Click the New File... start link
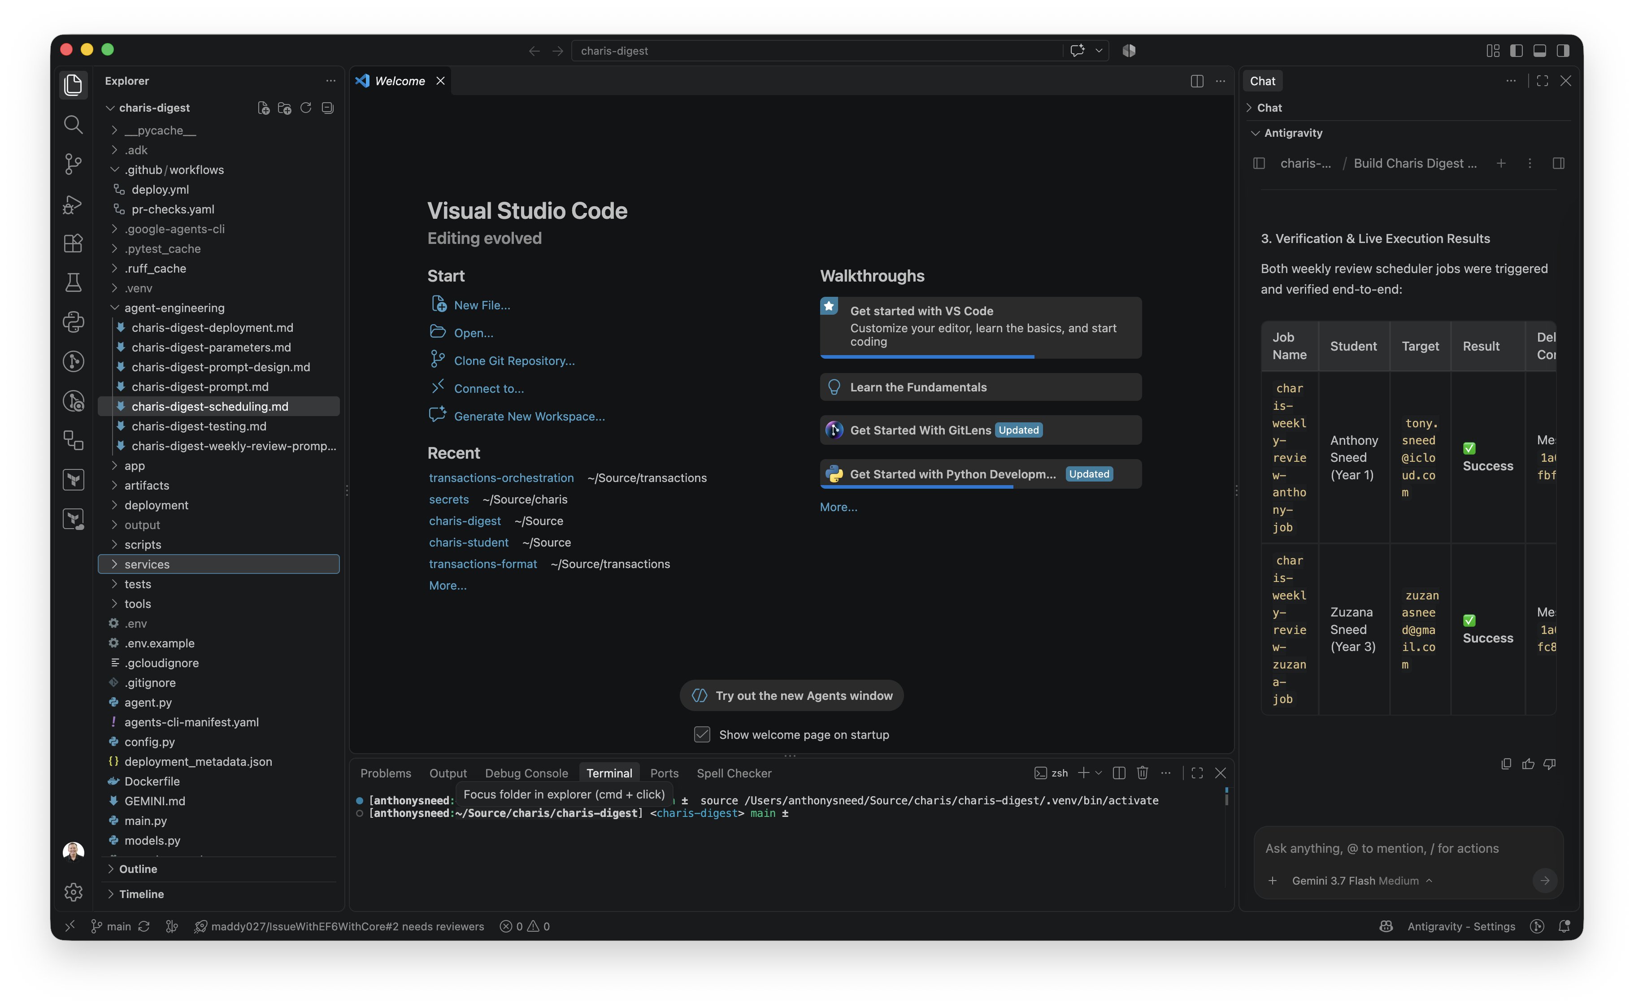Screen dimensions: 1634x1007 (x=482, y=305)
